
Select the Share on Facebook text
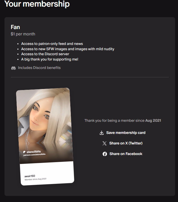pos(126,154)
